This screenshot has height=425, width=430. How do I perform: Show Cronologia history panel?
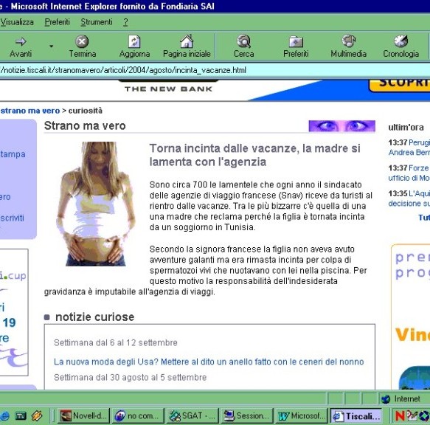tap(401, 41)
